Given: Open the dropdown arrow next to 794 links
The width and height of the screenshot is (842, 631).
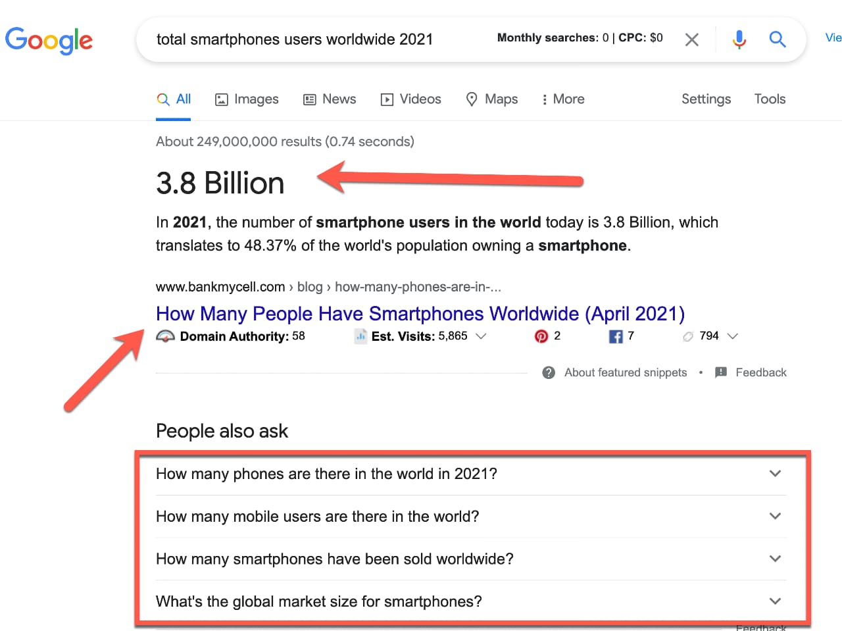Looking at the screenshot, I should (x=733, y=336).
